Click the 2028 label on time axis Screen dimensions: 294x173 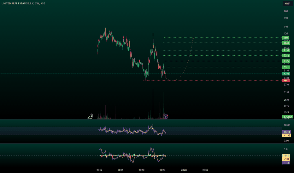[x=184, y=170]
